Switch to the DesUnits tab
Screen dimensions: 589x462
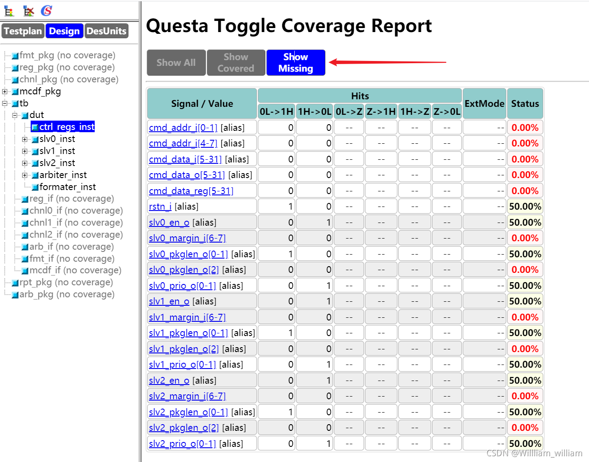tap(106, 31)
